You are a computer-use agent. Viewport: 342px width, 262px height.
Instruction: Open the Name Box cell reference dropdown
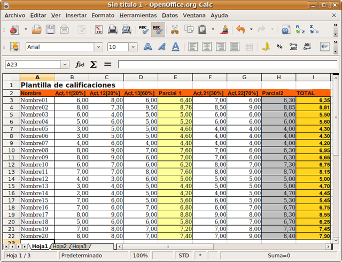click(65, 64)
